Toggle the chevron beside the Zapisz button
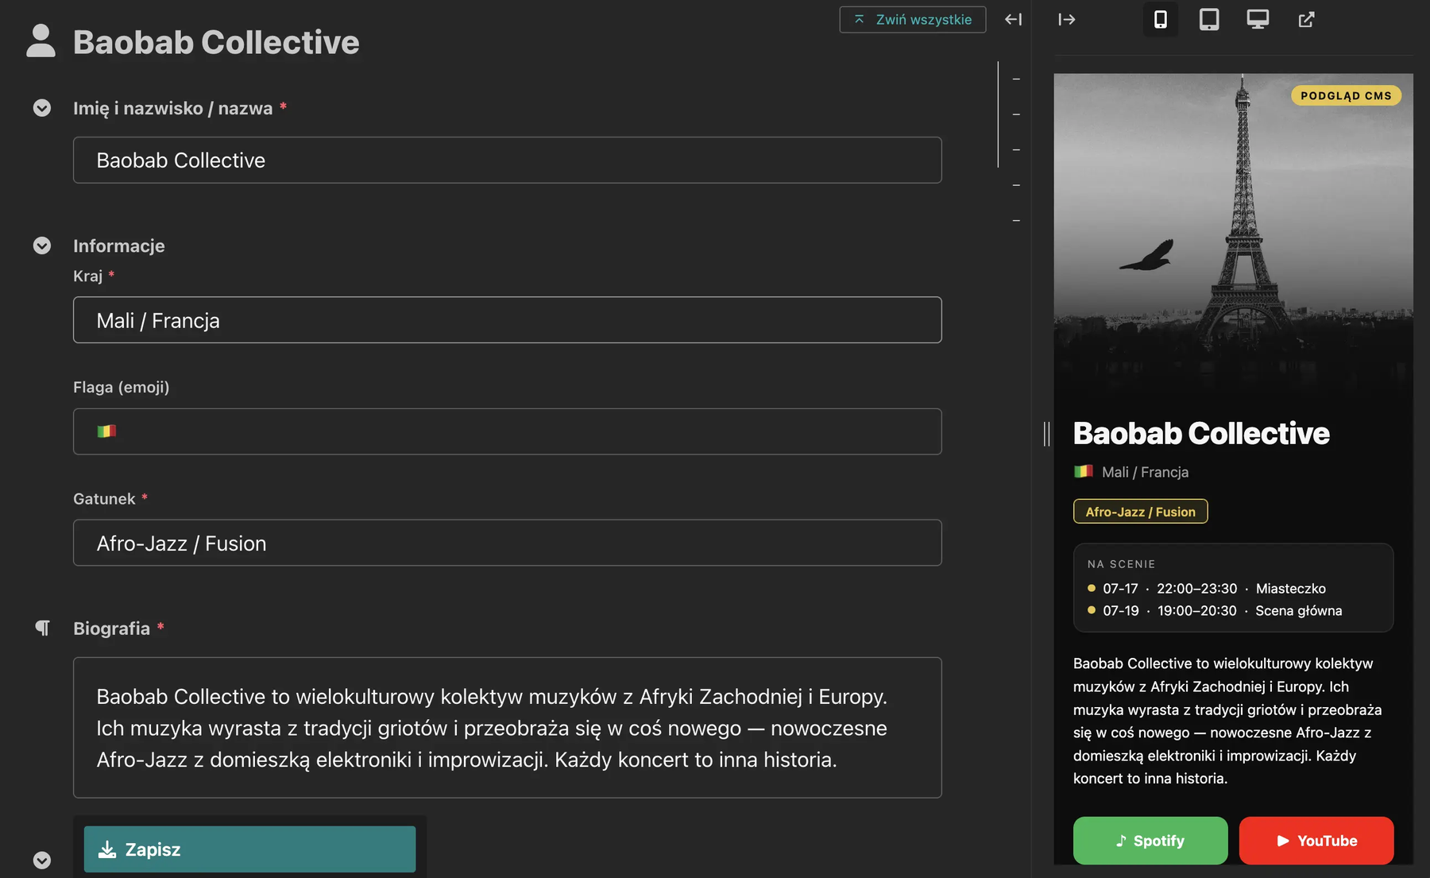This screenshot has height=878, width=1430. (42, 861)
